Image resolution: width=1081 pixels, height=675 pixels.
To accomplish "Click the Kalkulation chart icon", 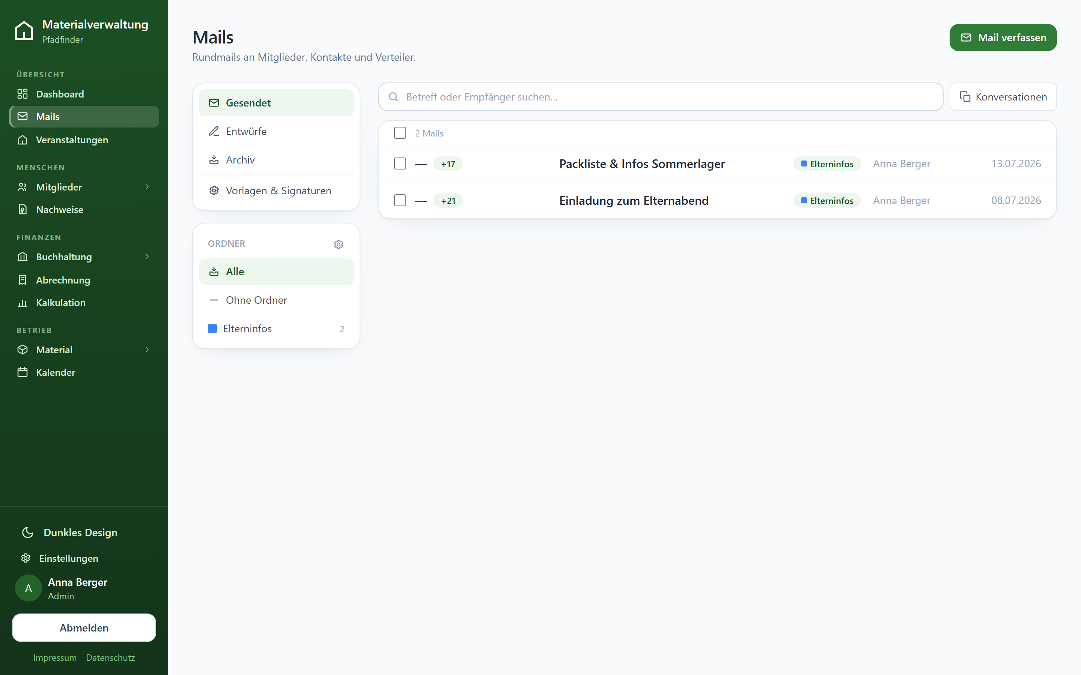I will coord(23,303).
